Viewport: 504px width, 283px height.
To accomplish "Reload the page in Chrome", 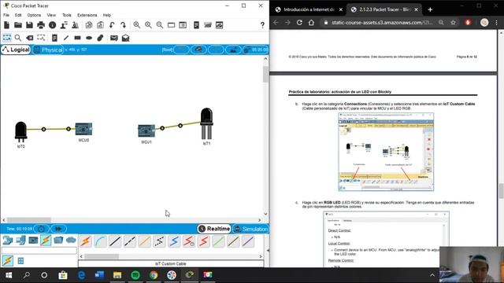I will 299,23.
